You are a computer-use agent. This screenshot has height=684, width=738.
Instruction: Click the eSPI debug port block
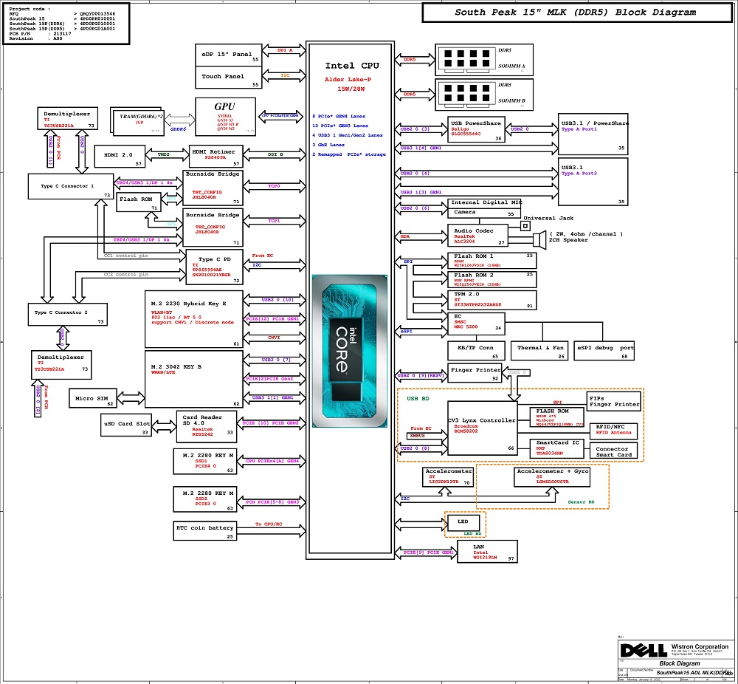point(604,351)
